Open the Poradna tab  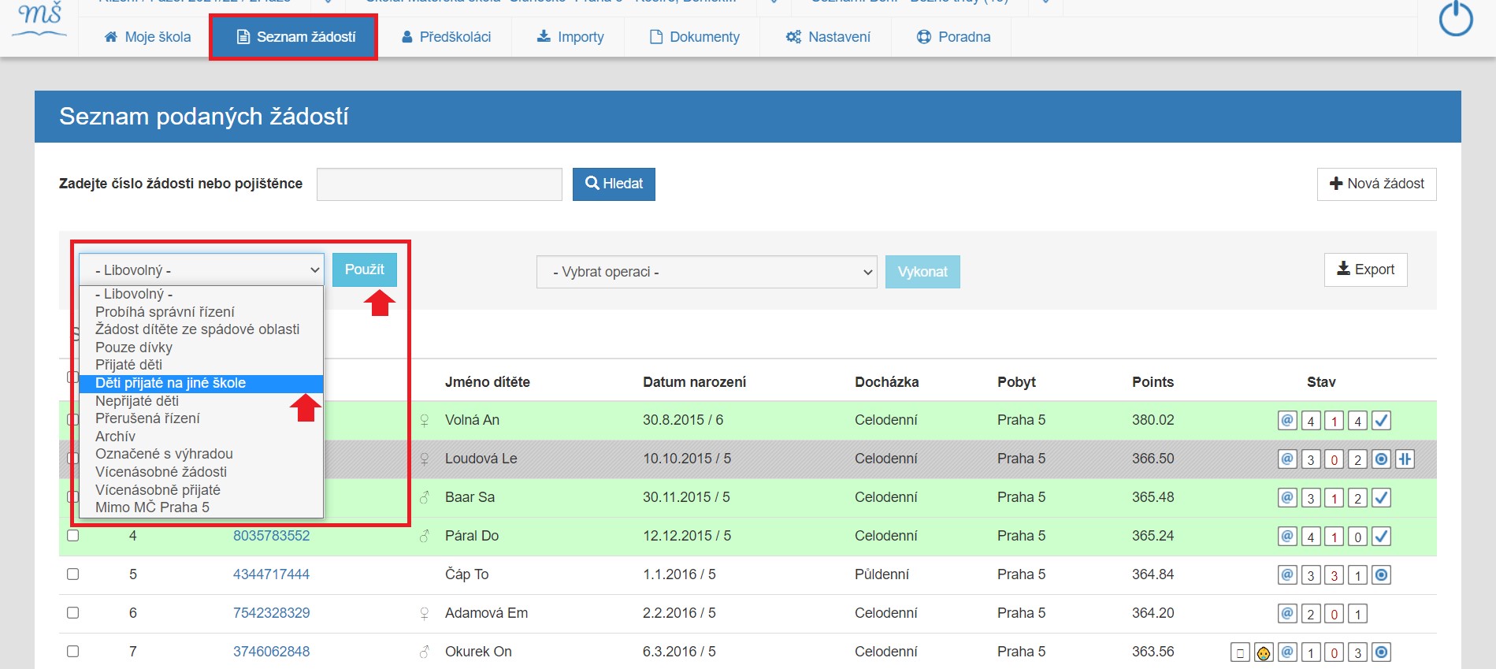point(953,37)
